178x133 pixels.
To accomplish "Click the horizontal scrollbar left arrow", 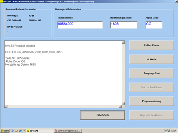I will (x=6, y=106).
